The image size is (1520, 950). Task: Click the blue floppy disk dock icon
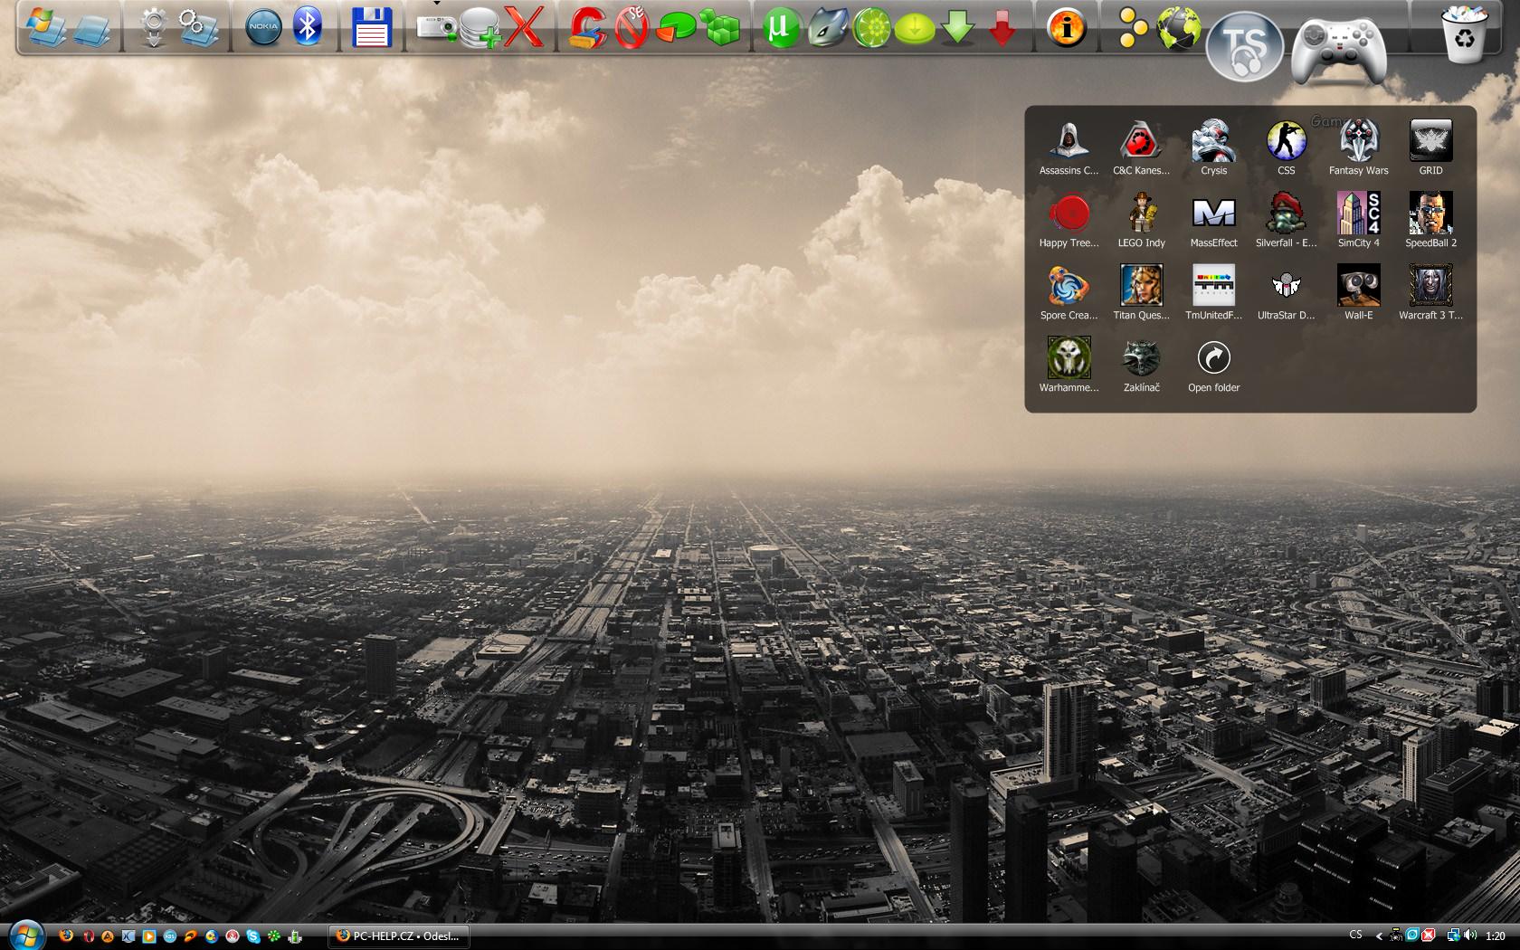coord(372,27)
